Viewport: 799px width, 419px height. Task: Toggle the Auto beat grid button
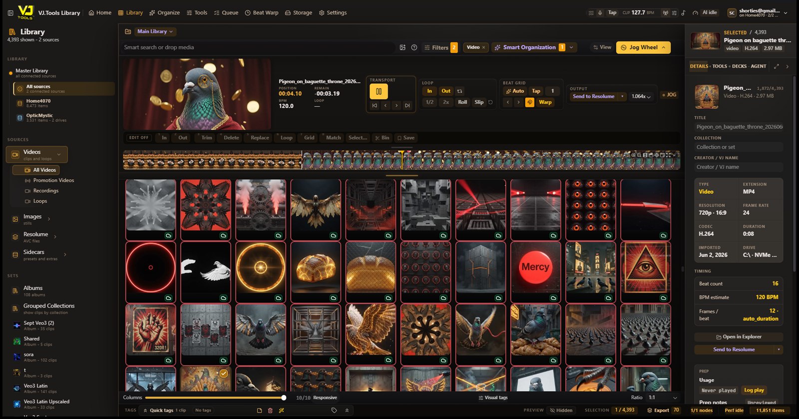click(515, 91)
